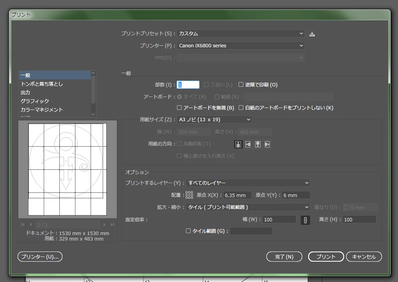Enable アートボードを無視 checkbox
This screenshot has width=398, height=282.
179,108
